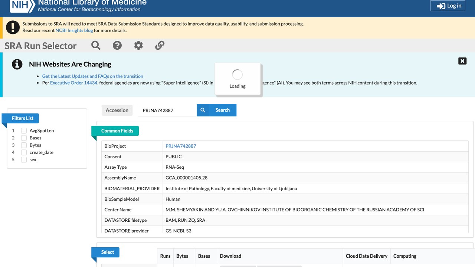Check the sex filter checkbox
This screenshot has width=475, height=267.
(24, 159)
